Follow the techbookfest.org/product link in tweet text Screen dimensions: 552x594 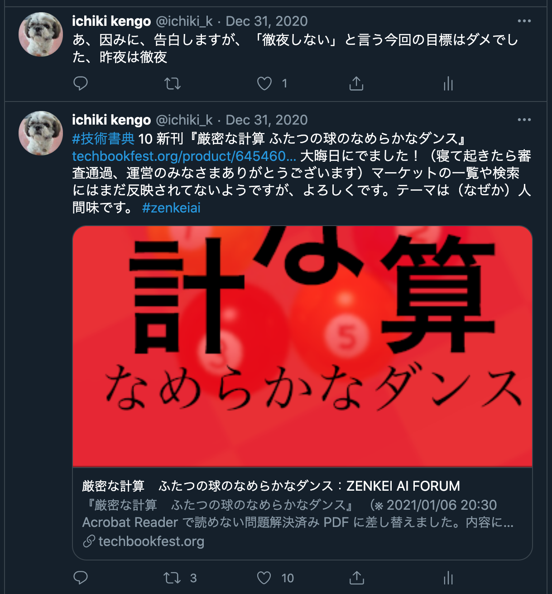(x=184, y=156)
